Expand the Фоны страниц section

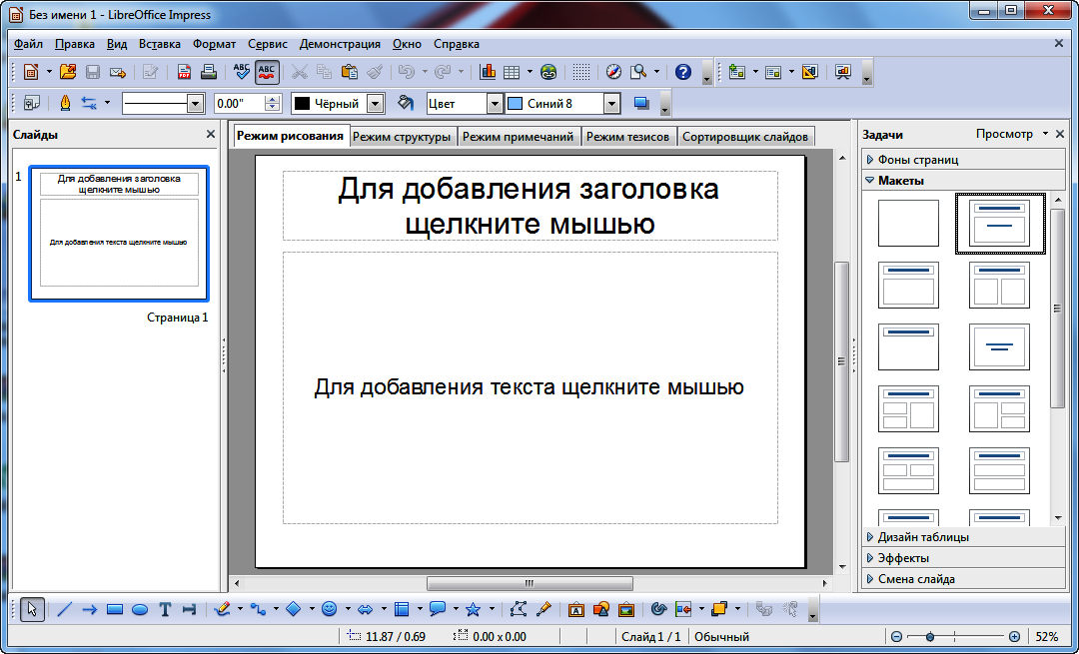pyautogui.click(x=963, y=160)
